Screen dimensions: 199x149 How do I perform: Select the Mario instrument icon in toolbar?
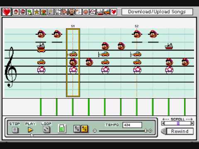(16, 12)
